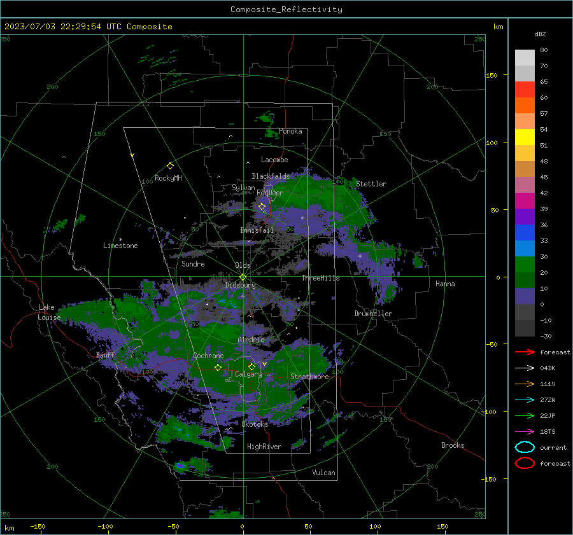This screenshot has width=573, height=535.
Task: Click the Stettler town label
Action: pos(371,184)
